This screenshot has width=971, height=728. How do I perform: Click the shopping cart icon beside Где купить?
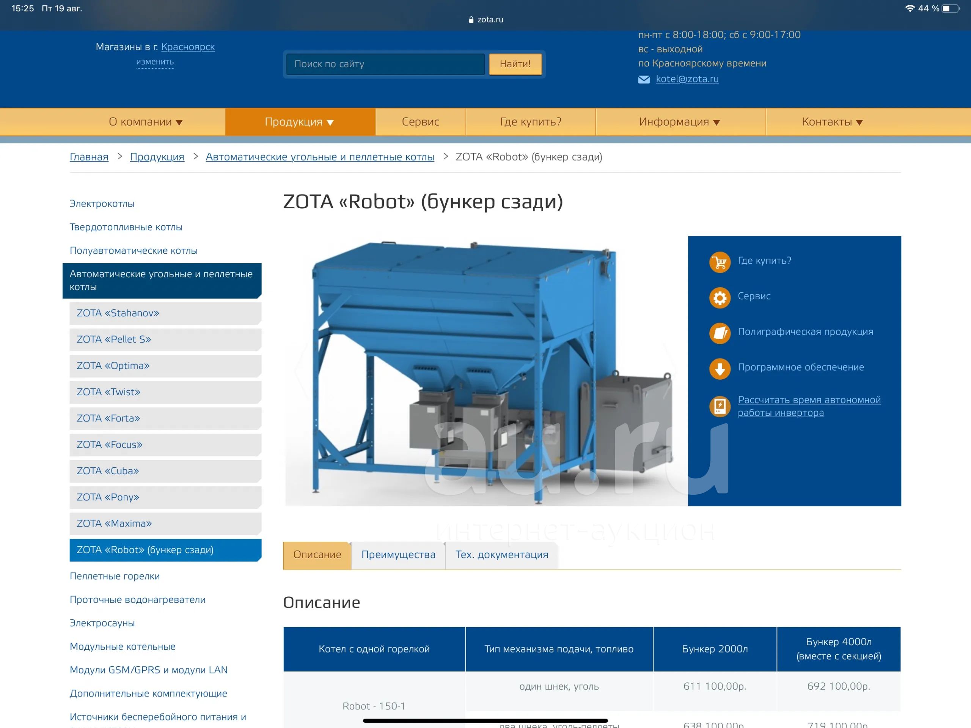720,262
